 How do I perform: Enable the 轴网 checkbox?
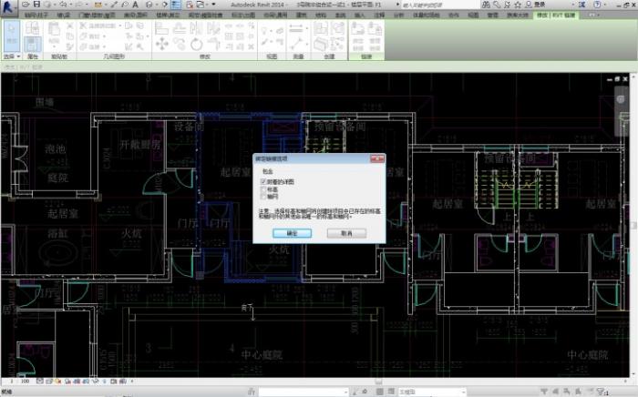coord(262,195)
